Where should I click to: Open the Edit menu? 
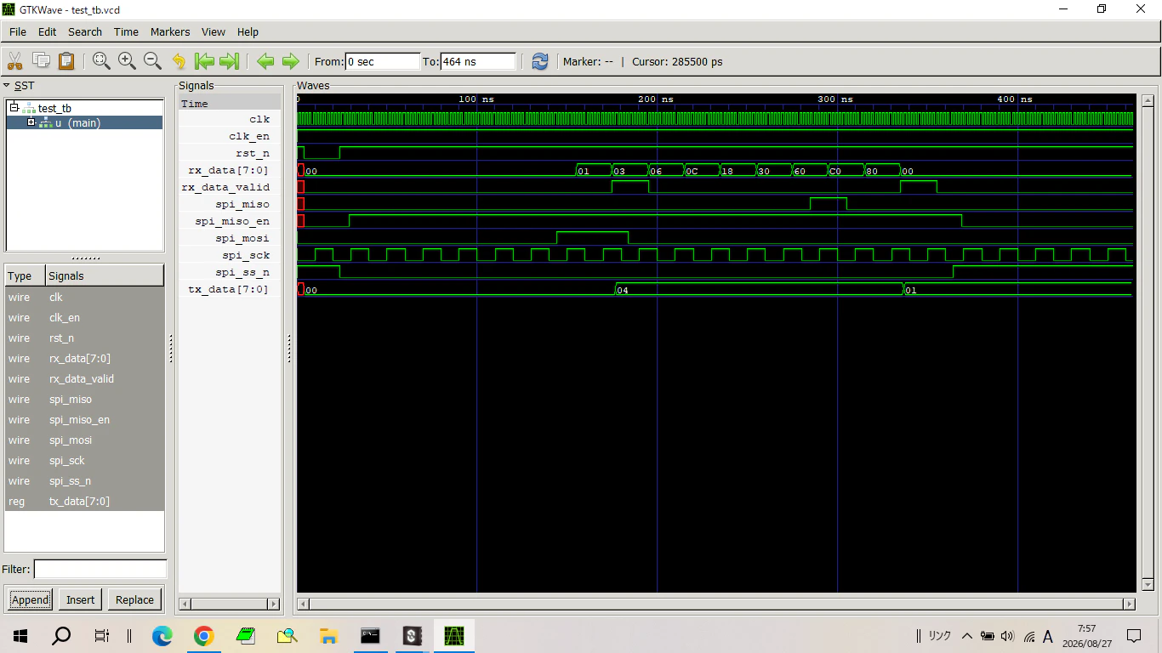pos(47,31)
